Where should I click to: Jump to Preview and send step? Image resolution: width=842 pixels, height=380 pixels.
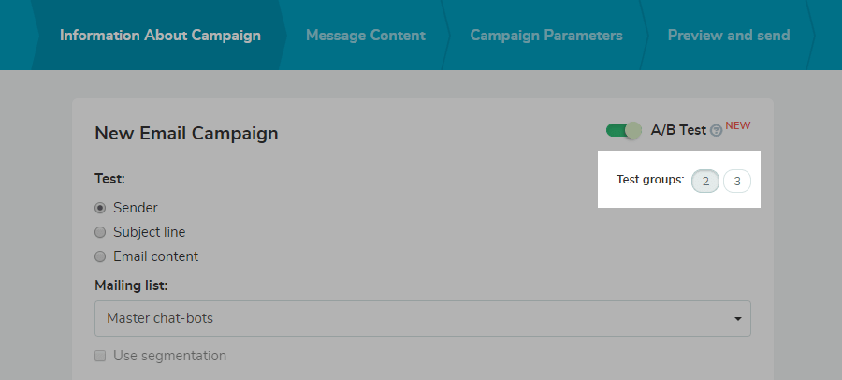[729, 36]
